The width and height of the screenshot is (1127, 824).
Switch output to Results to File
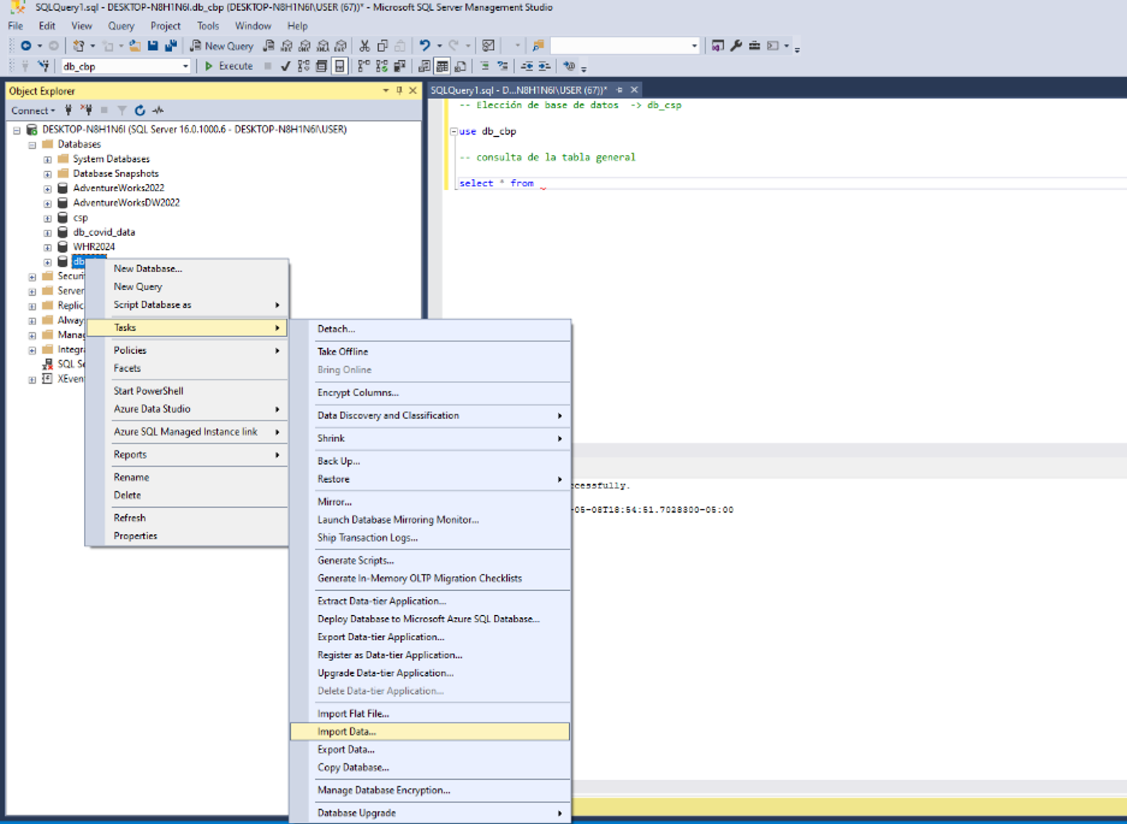[x=460, y=66]
